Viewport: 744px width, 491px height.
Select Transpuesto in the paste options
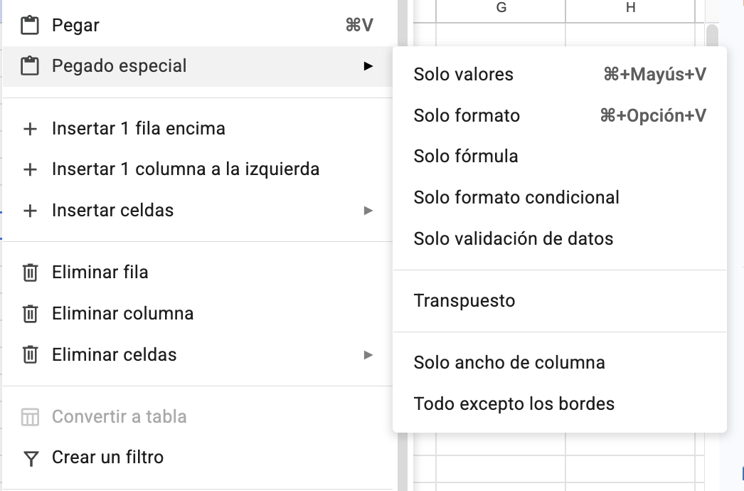[x=464, y=300]
